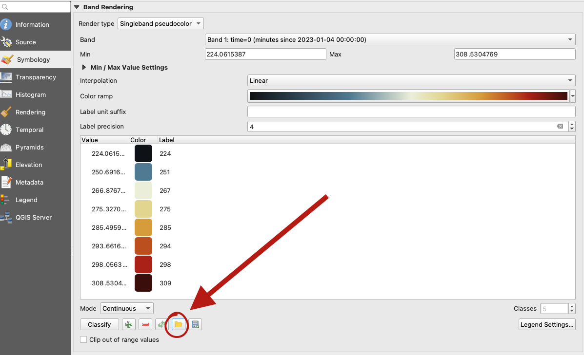Open the Render type dropdown
Screen dimensions: 584x355
[161, 23]
